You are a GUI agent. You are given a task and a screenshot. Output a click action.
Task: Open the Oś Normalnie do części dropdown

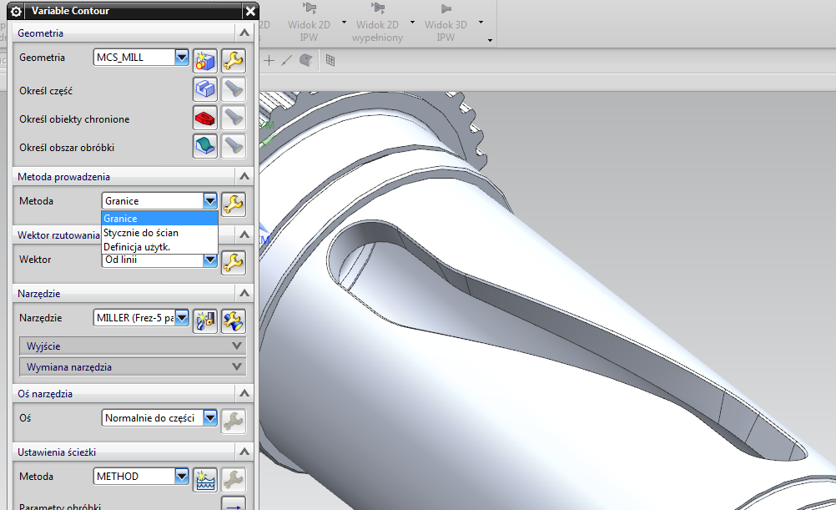(x=210, y=417)
